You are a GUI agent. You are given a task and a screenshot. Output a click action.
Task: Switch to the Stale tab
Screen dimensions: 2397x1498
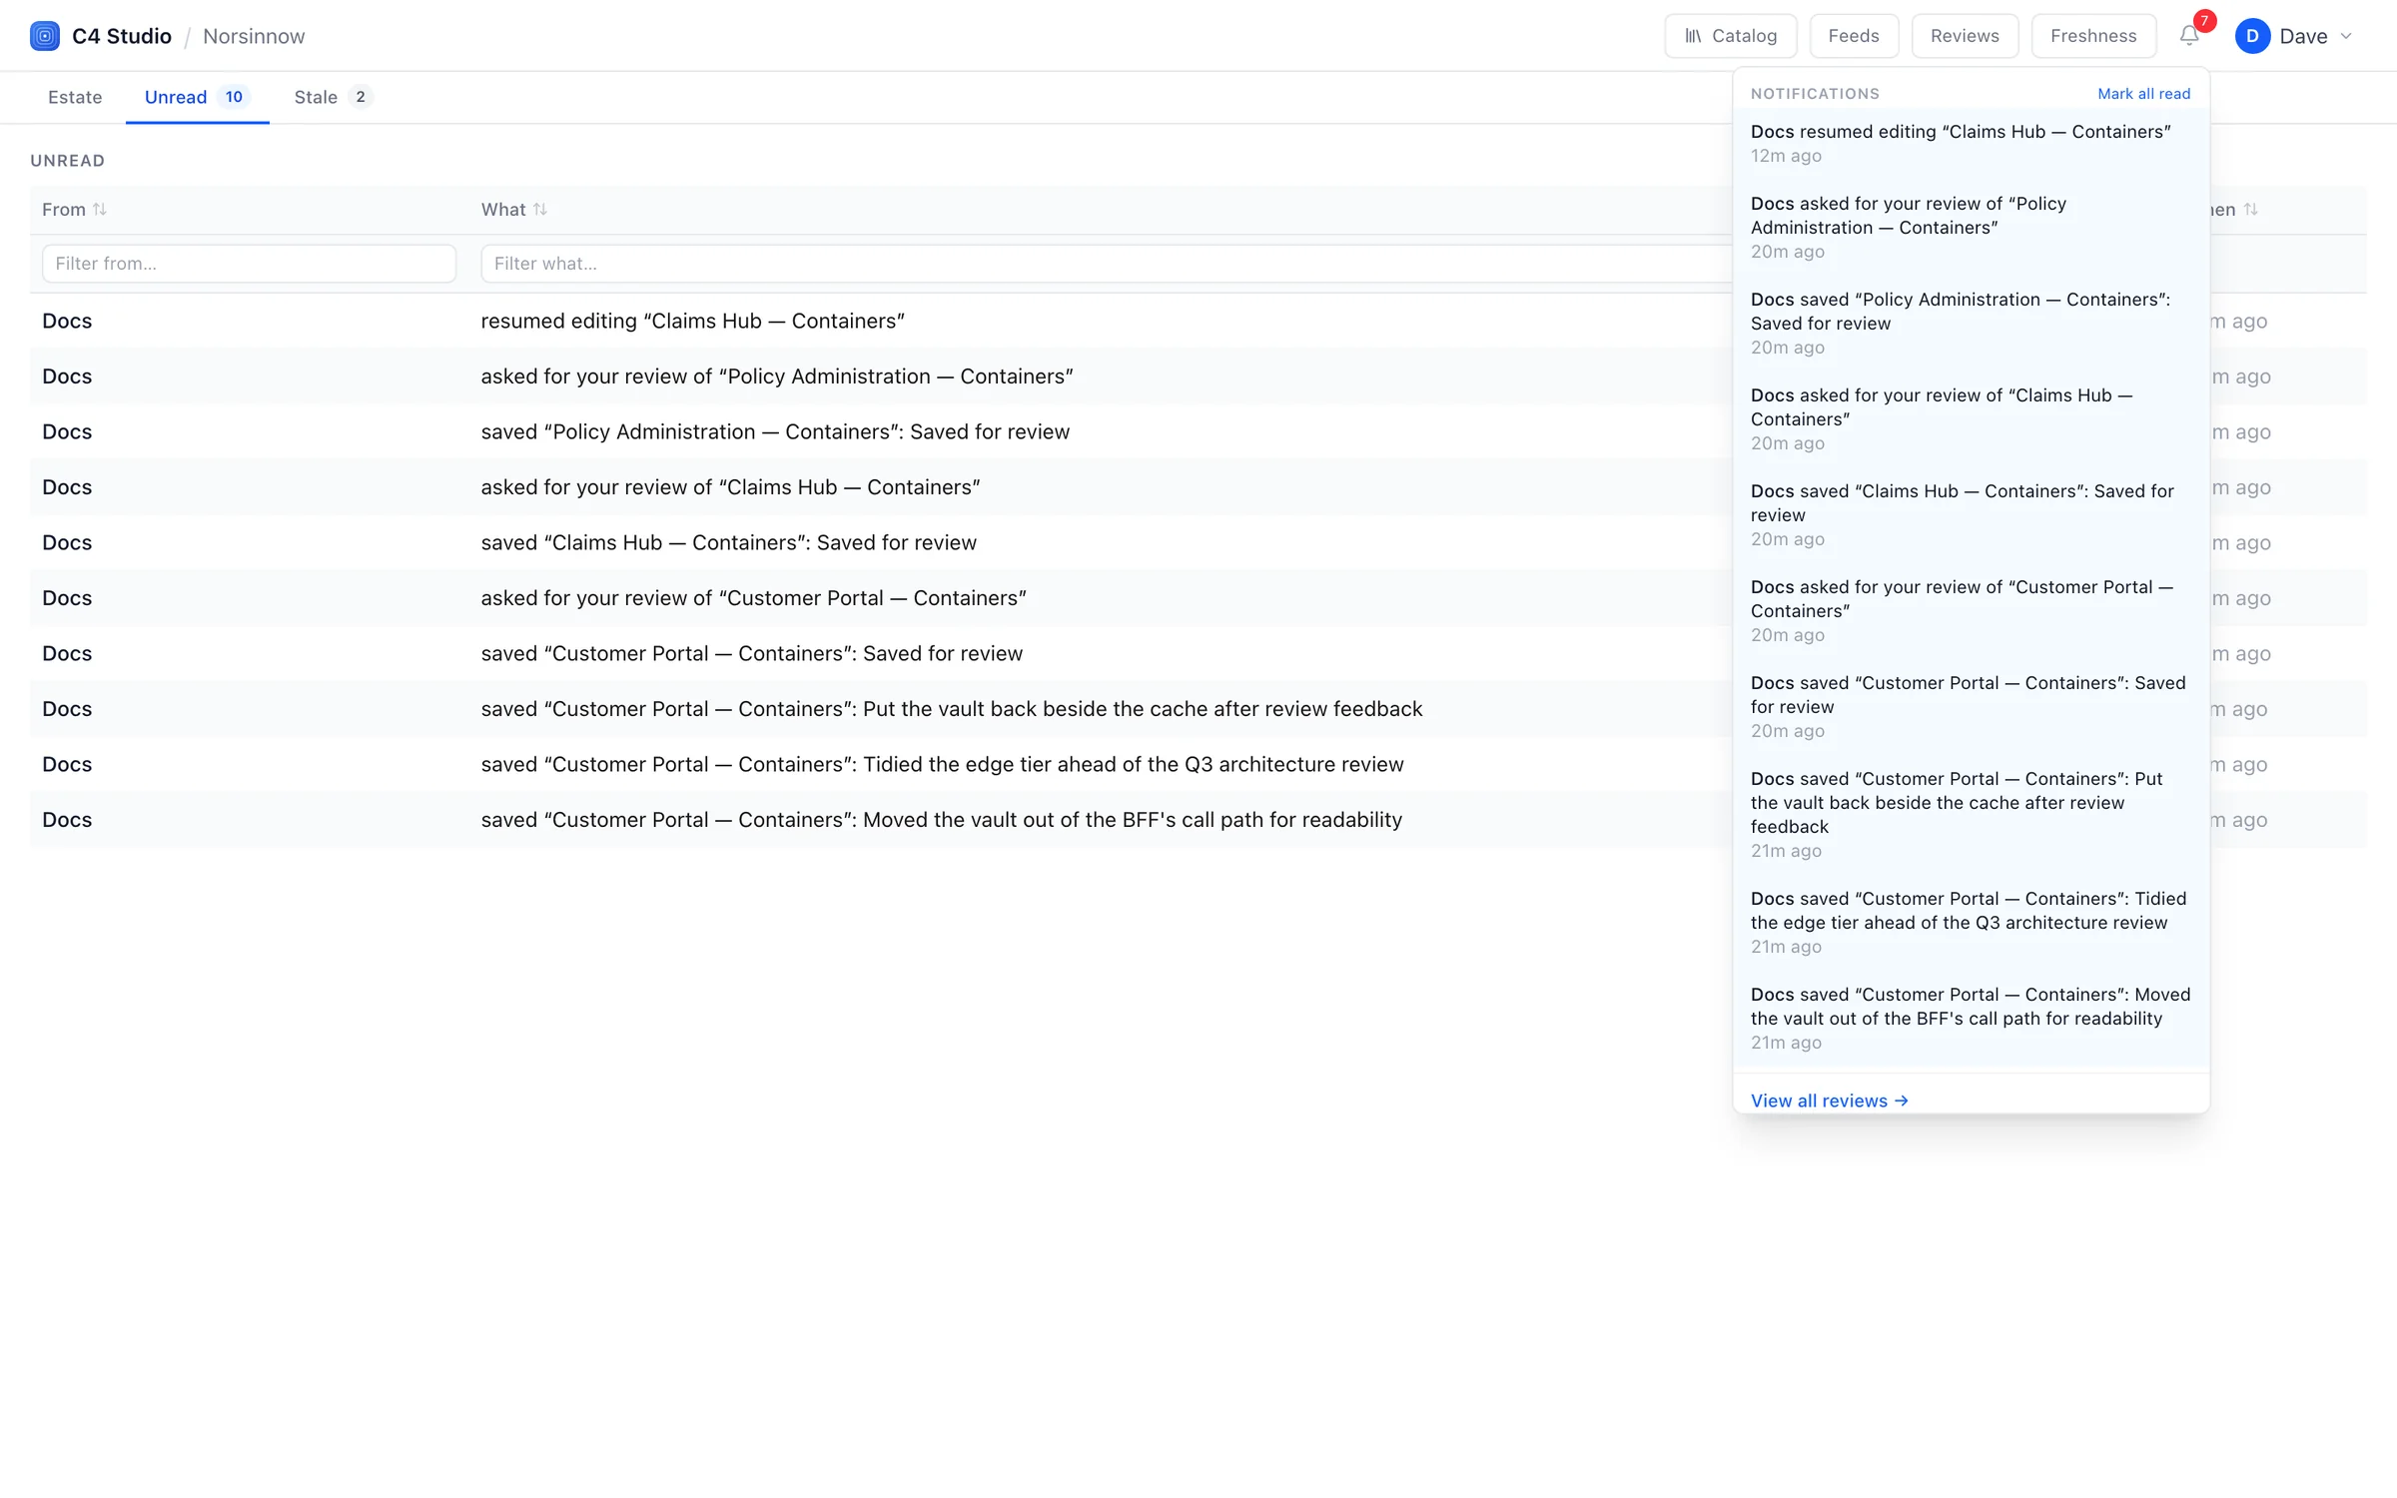tap(333, 97)
